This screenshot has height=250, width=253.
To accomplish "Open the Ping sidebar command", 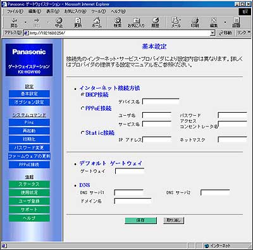I will coord(29,122).
